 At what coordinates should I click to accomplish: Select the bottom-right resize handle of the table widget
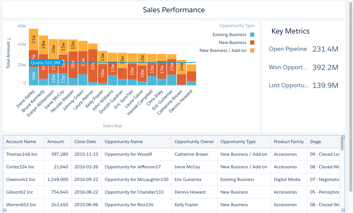[343, 210]
